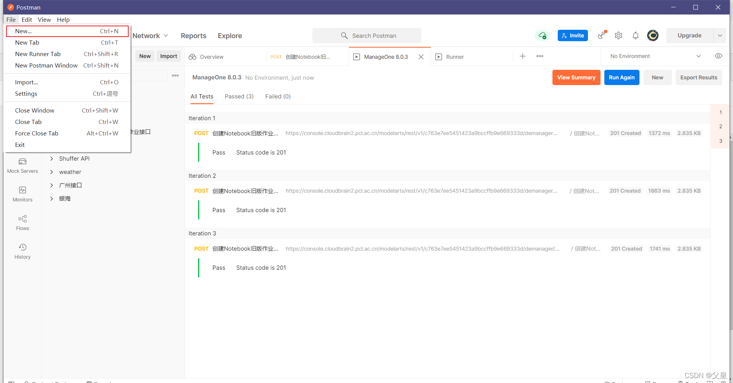Open the satellite capture requests icon
This screenshot has width=733, height=383.
coord(602,35)
